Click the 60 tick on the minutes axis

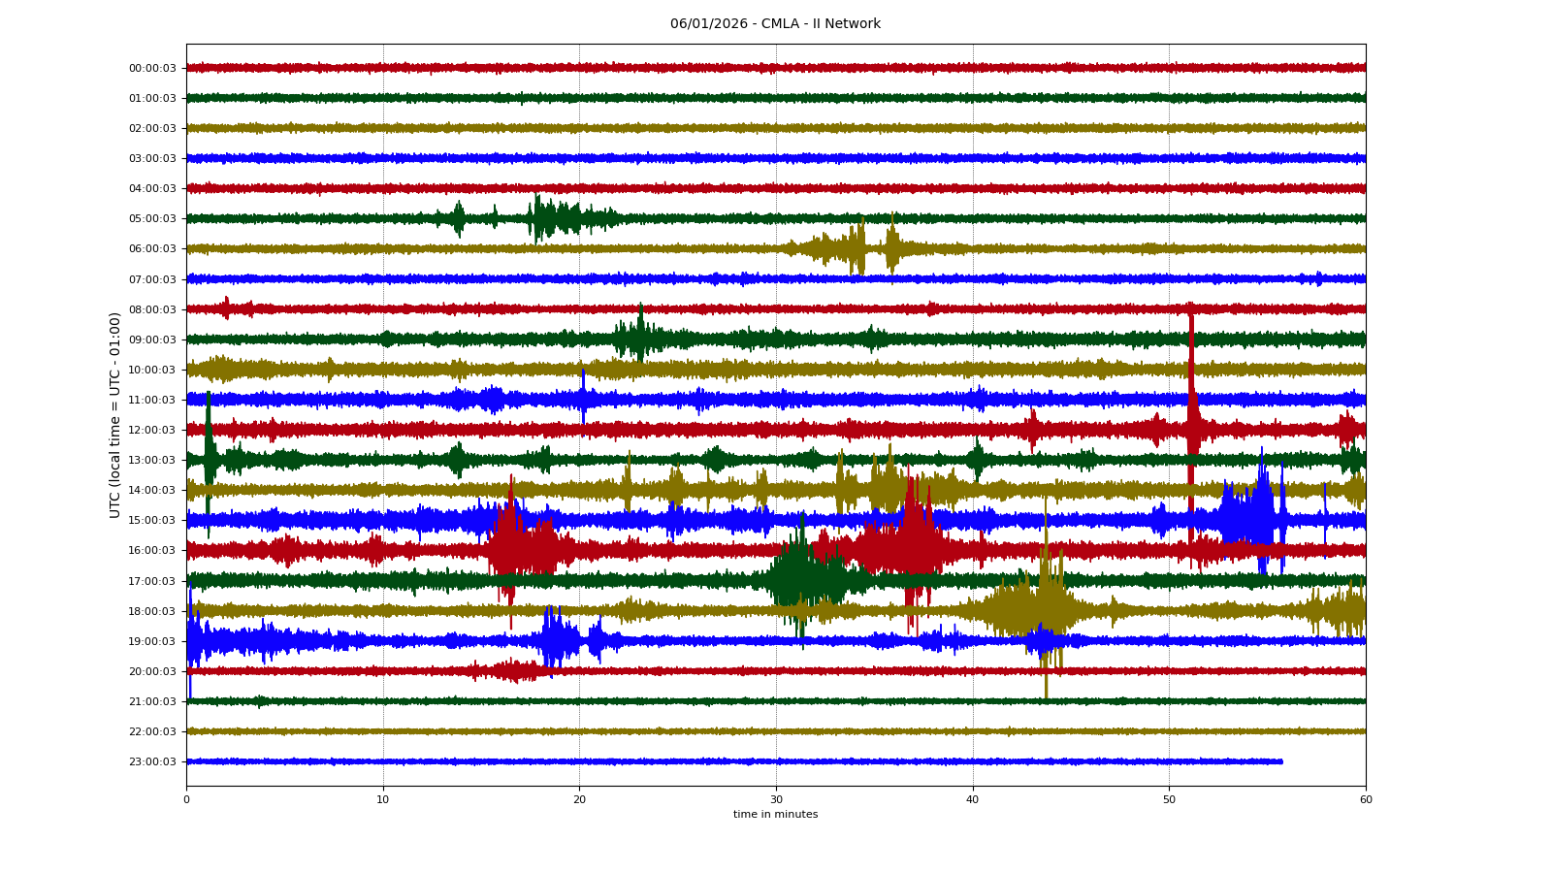(1366, 800)
